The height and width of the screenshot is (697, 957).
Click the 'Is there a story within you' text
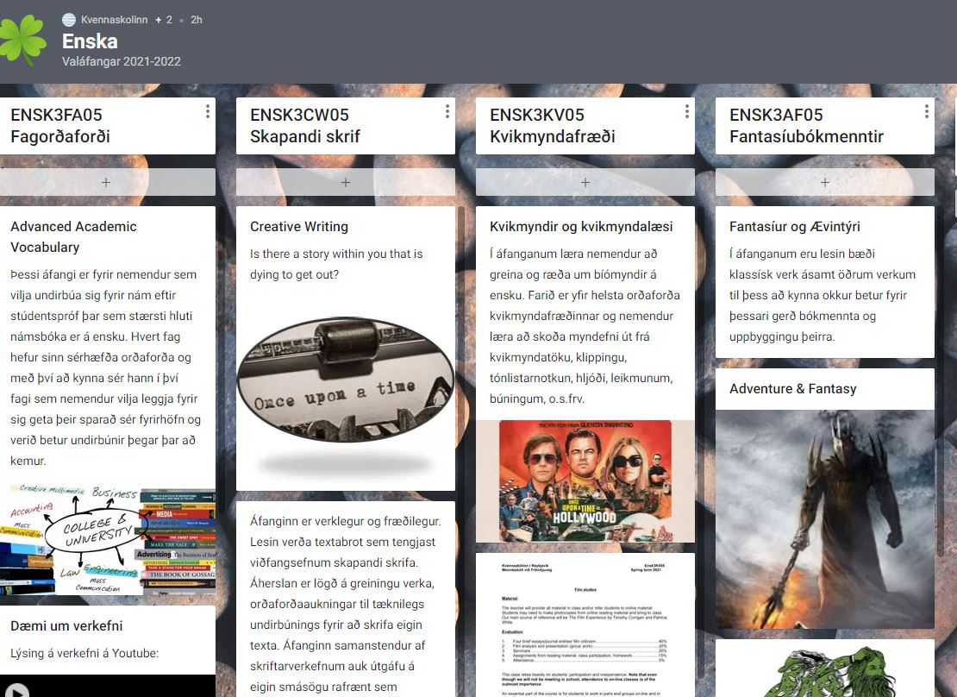(336, 264)
